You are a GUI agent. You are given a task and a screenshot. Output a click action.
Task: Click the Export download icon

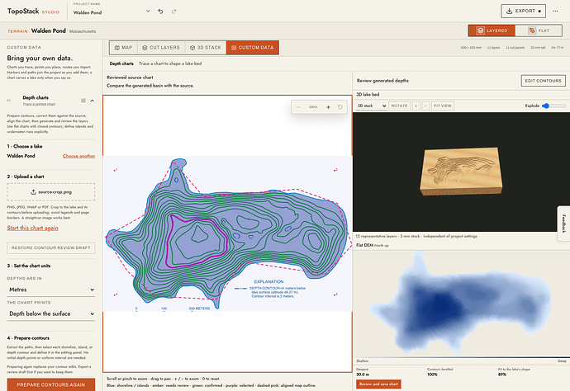[510, 11]
